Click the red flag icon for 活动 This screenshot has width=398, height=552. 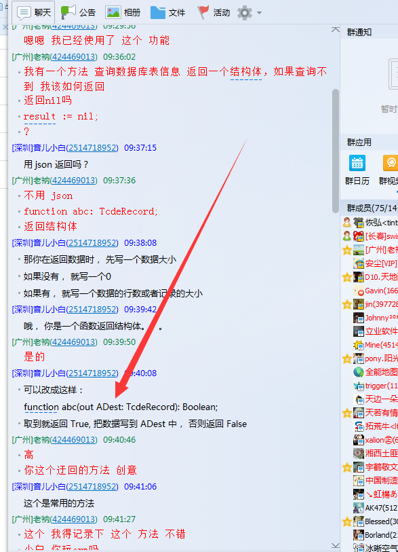(x=203, y=12)
